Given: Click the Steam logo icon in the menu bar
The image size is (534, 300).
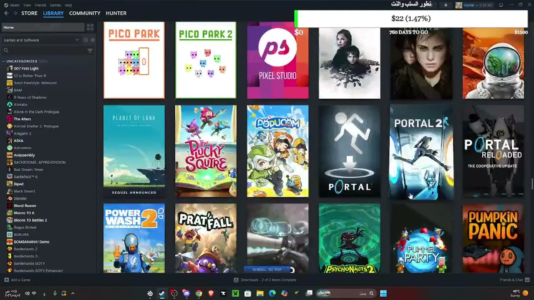Looking at the screenshot, I should [x=6, y=5].
